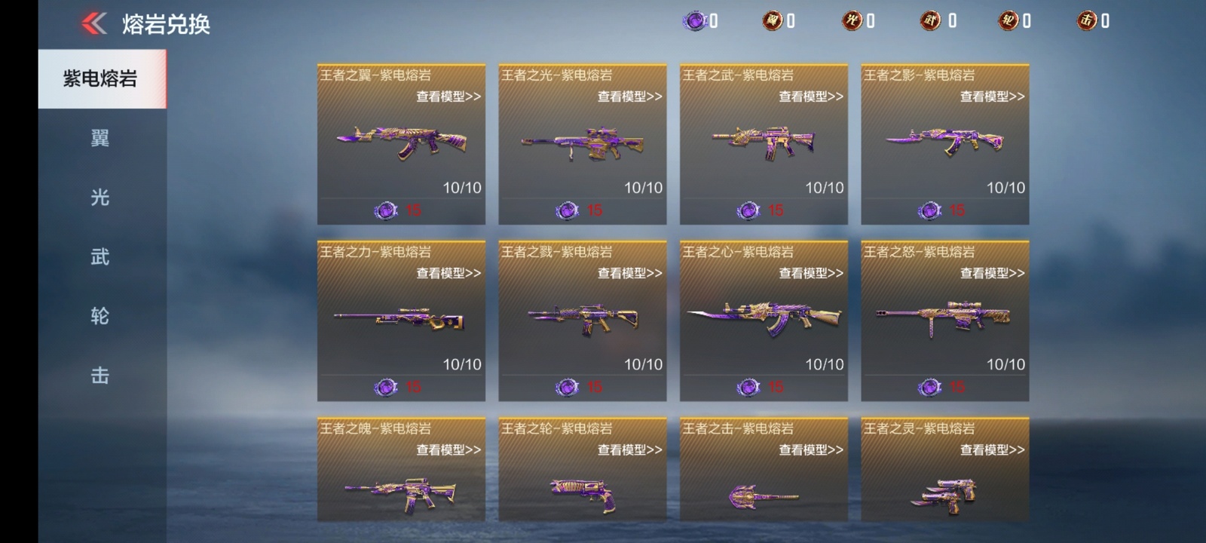Select the 王者之心-紫电熔岩 weapon thumbnail
1206x543 pixels.
pos(764,318)
